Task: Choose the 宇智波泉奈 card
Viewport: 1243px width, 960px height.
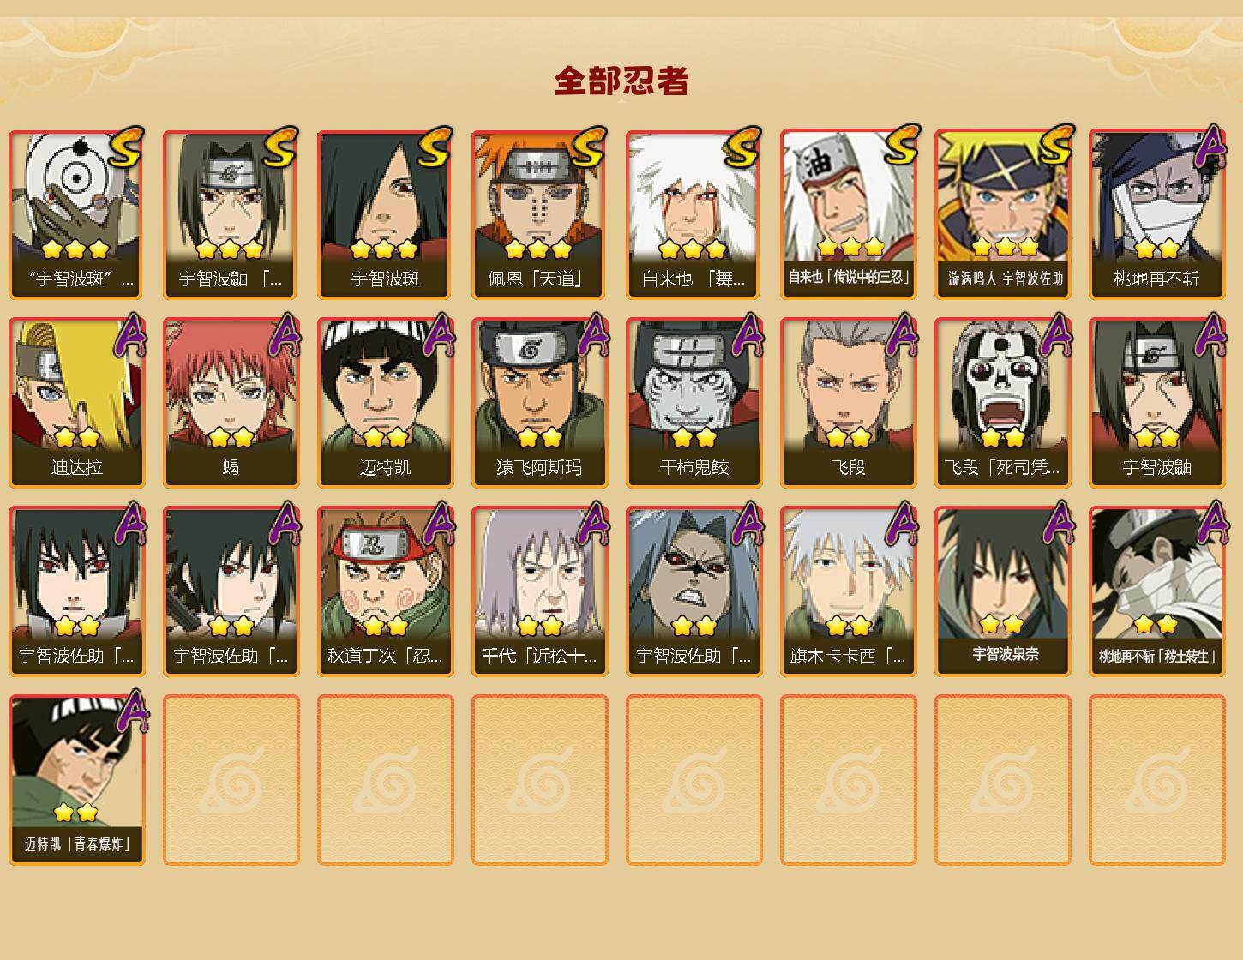Action: [1002, 591]
